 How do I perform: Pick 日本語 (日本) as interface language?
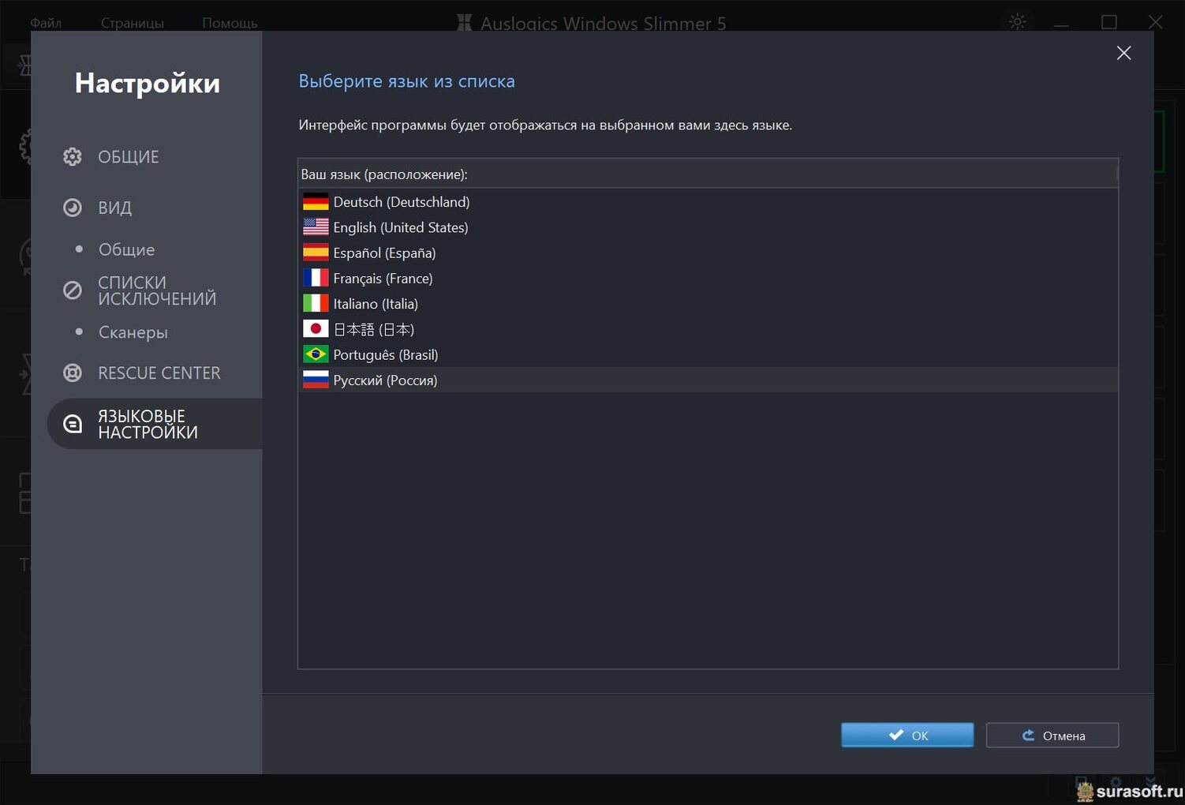tap(708, 329)
